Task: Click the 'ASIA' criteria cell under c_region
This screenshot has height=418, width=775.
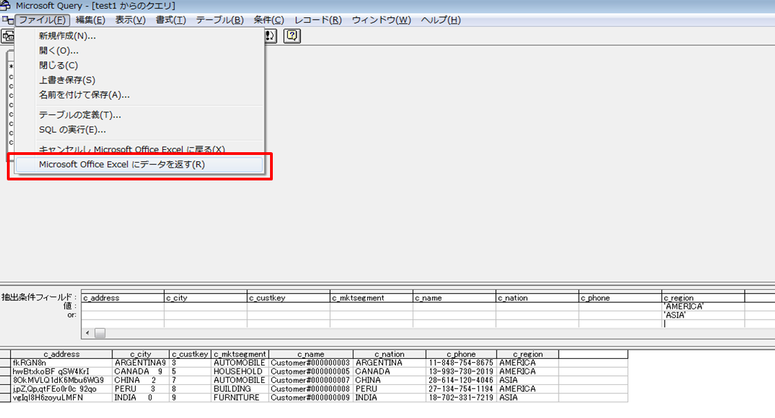Action: point(703,315)
